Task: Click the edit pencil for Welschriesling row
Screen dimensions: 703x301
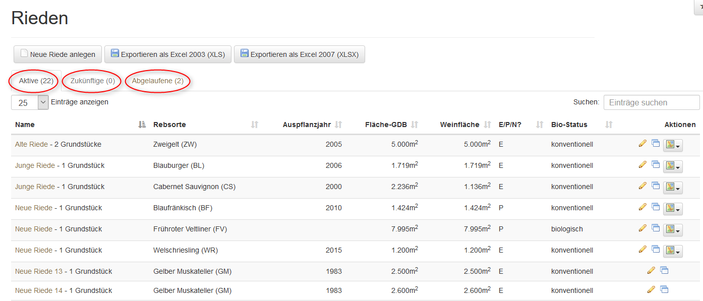Action: click(642, 249)
